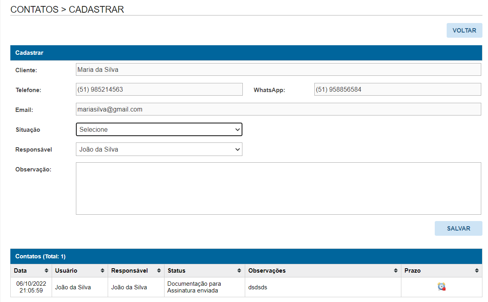488x302 pixels.
Task: Click the 'Documentação para Assinatura enviada' status cell
Action: pos(194,287)
